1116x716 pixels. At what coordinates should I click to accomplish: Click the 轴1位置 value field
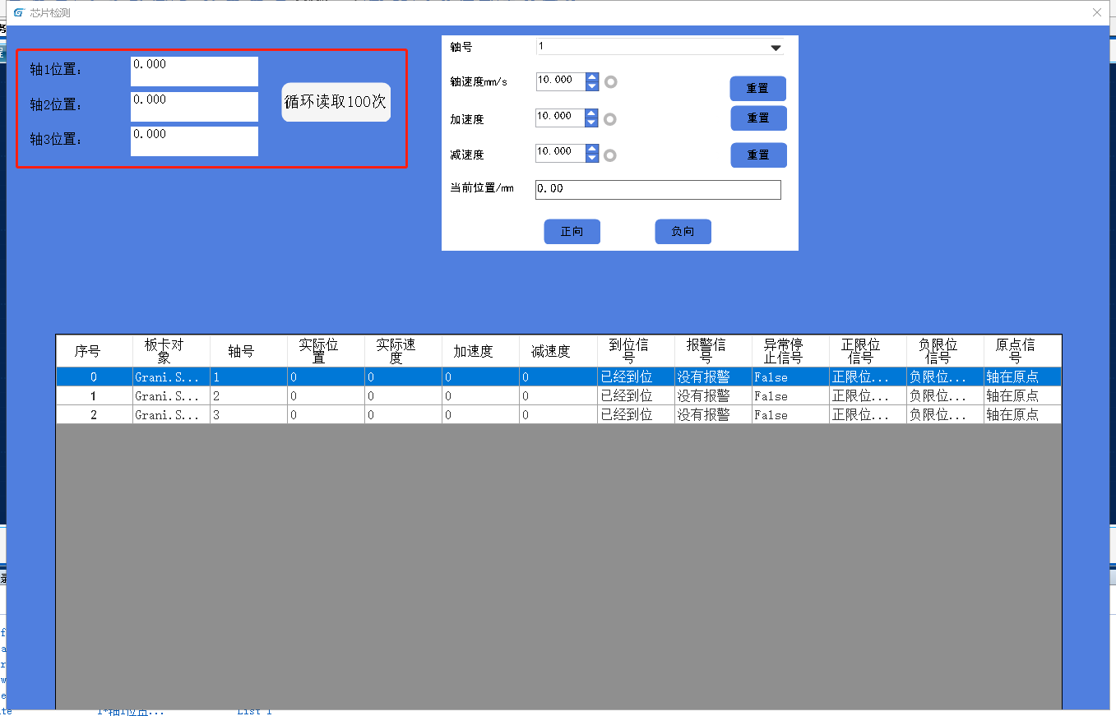(x=194, y=72)
